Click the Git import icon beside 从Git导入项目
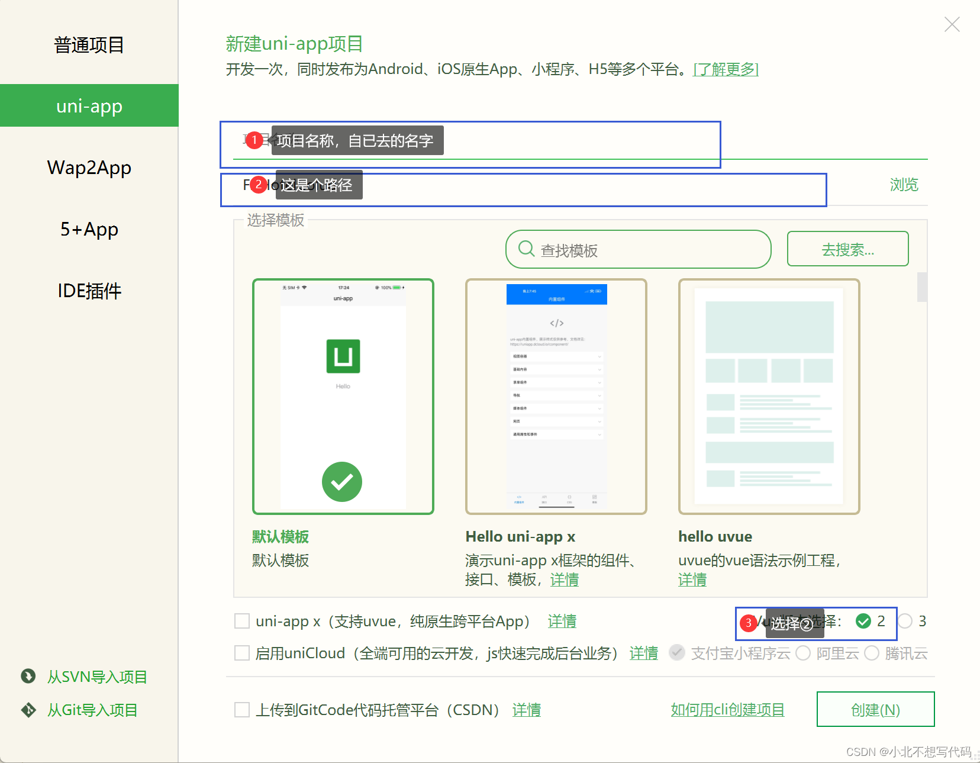Screen dimensions: 980x763 point(28,710)
